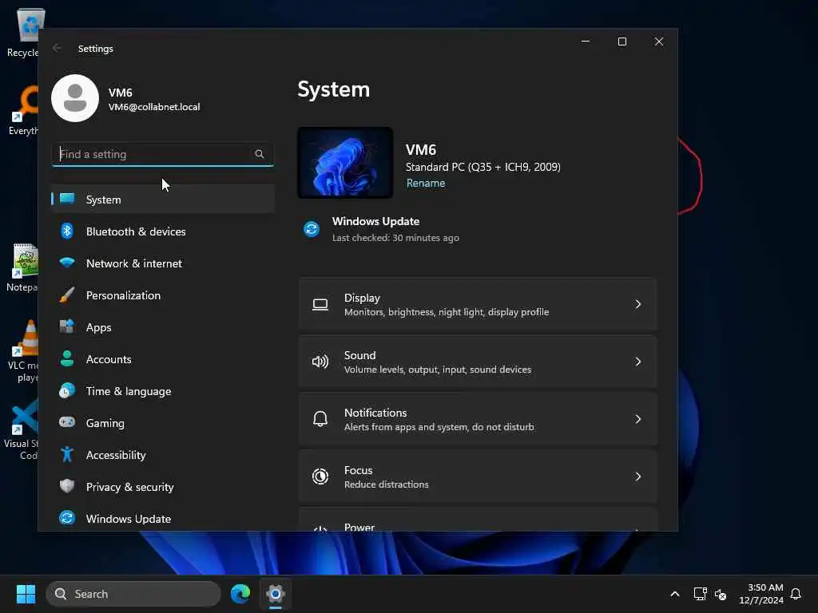This screenshot has width=818, height=613.
Task: Click the Windows Update sync icon in System header
Action: [x=312, y=229]
